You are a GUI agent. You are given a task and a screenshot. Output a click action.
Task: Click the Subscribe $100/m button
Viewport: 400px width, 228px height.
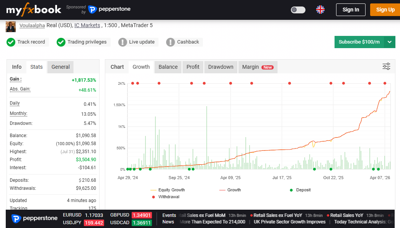pyautogui.click(x=359, y=42)
